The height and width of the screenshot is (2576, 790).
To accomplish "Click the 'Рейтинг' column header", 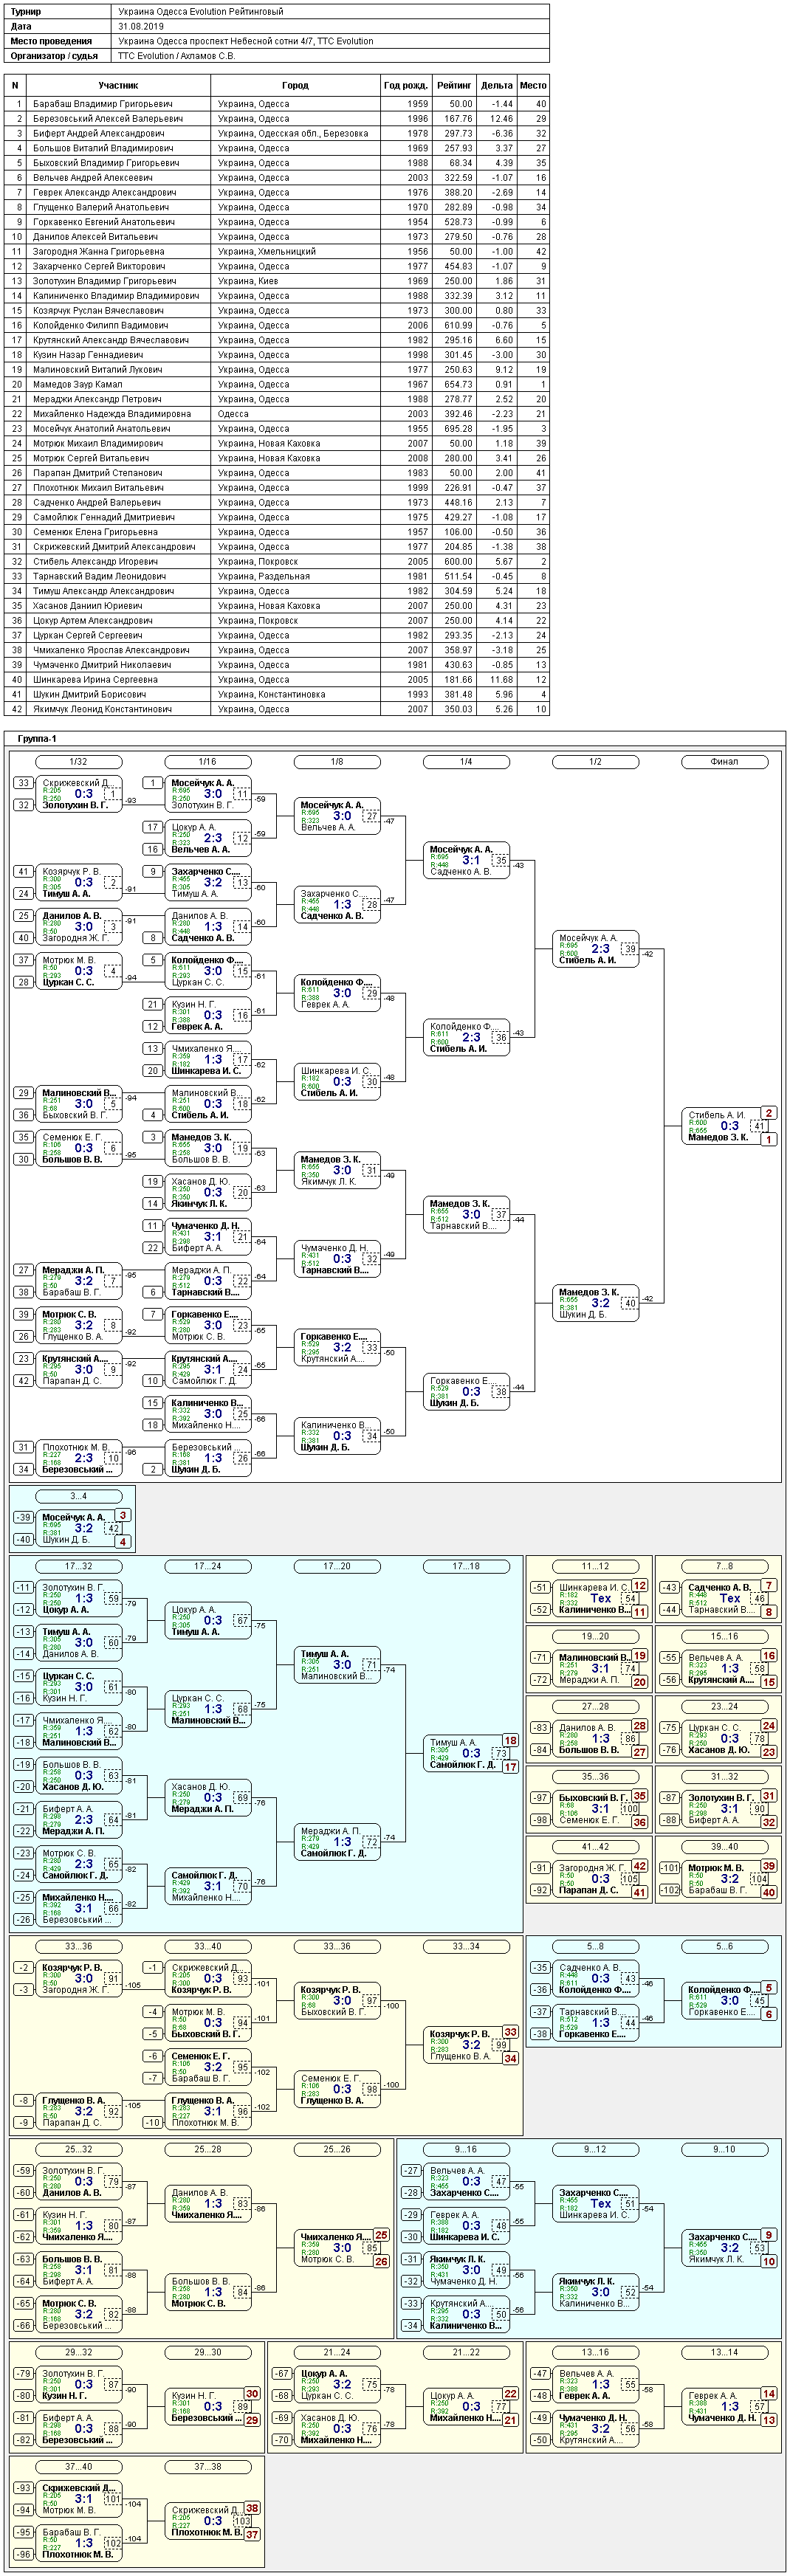I will pyautogui.click(x=454, y=86).
